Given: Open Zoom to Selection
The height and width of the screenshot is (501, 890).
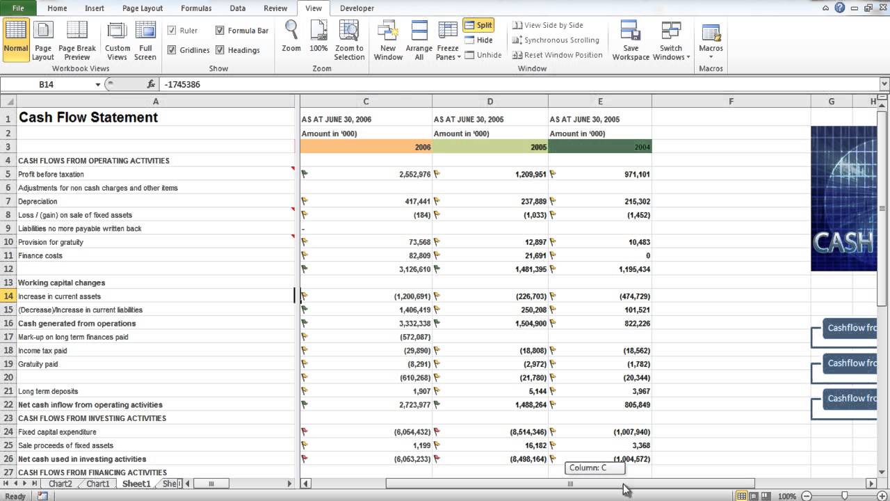Looking at the screenshot, I should point(348,38).
